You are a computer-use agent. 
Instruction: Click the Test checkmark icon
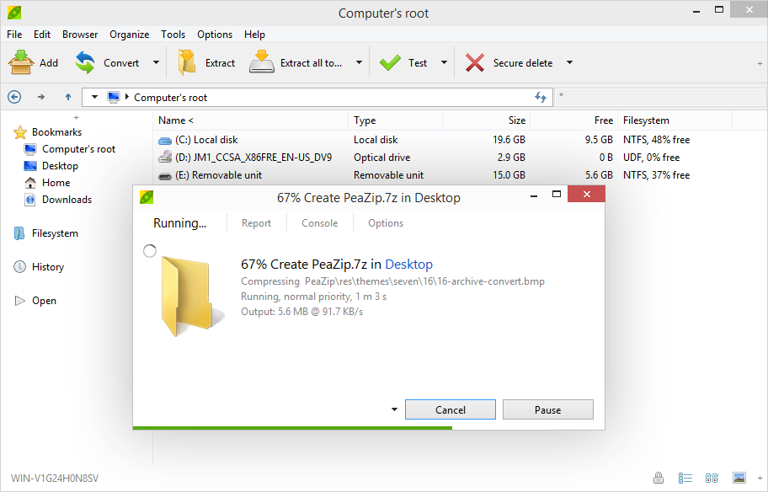coord(390,62)
